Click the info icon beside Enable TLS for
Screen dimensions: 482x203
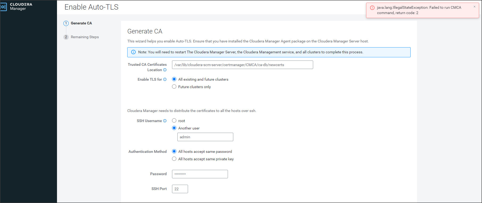click(165, 79)
